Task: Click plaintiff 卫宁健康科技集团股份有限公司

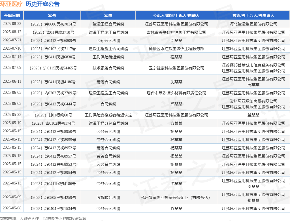Action: tap(176, 68)
